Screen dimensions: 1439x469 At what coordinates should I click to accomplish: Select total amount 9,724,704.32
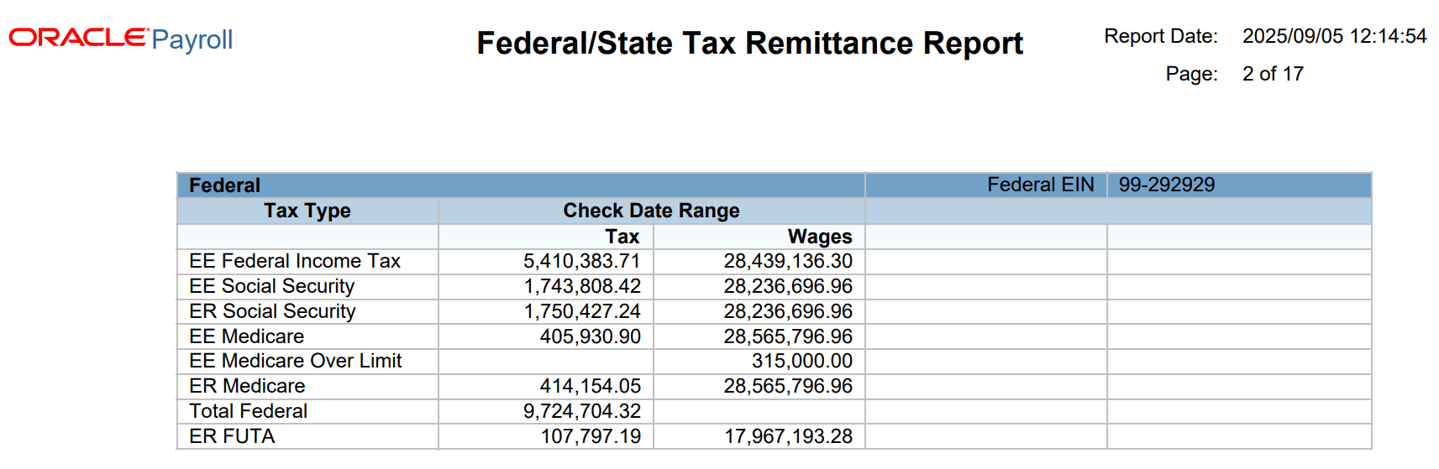pyautogui.click(x=581, y=411)
